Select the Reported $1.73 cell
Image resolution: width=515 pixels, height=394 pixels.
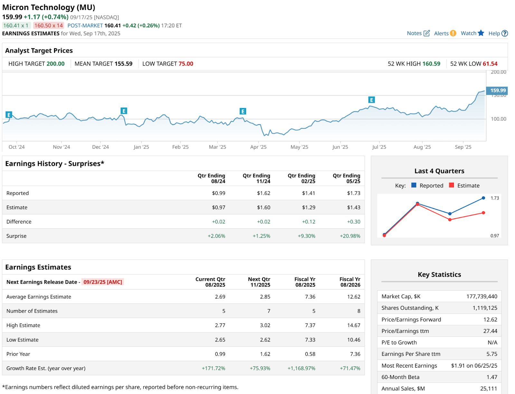coord(354,193)
